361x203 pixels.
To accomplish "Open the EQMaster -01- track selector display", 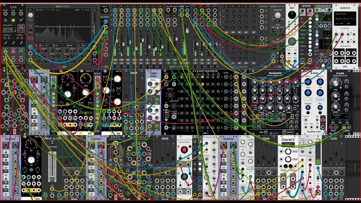I will 30,9.
